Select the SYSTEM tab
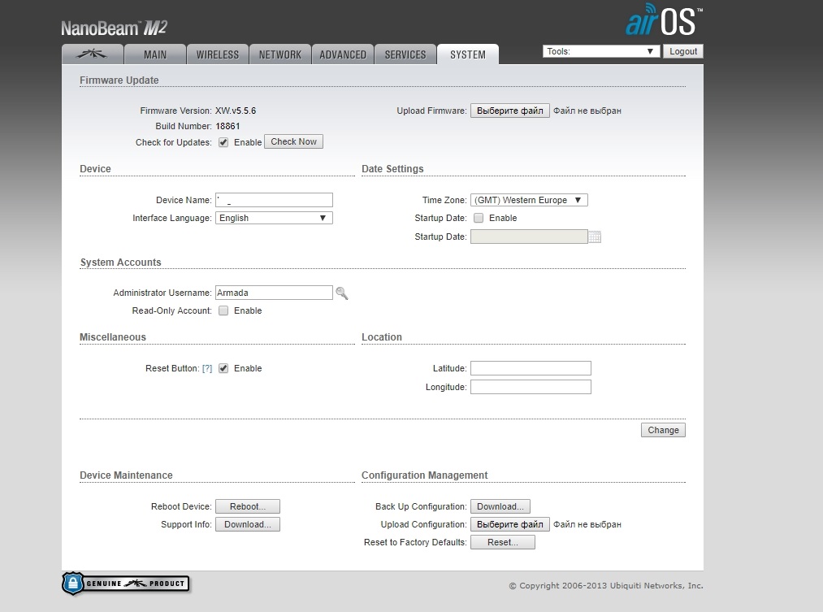The image size is (823, 612). 468,54
